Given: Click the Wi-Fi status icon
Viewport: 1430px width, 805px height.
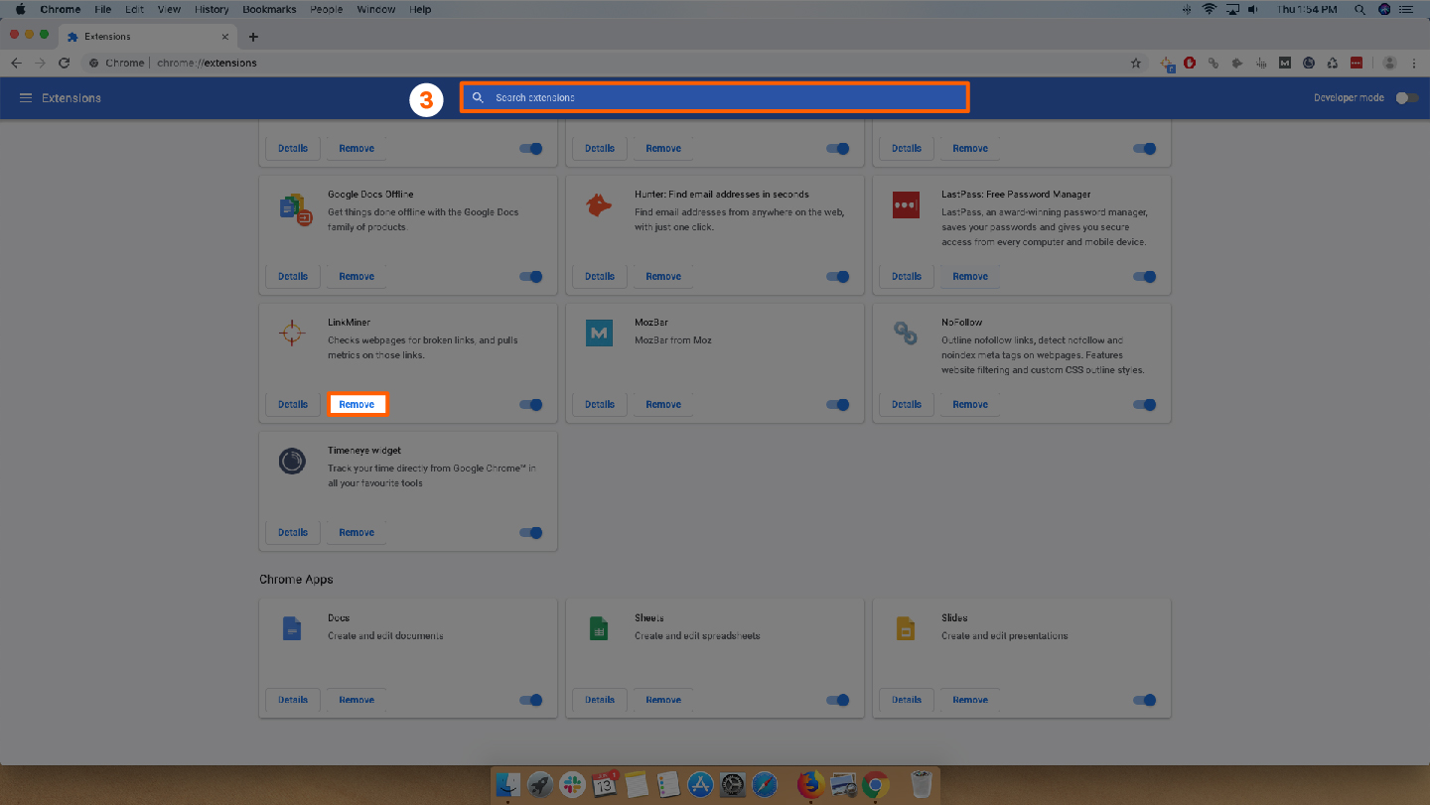Looking at the screenshot, I should pos(1210,9).
